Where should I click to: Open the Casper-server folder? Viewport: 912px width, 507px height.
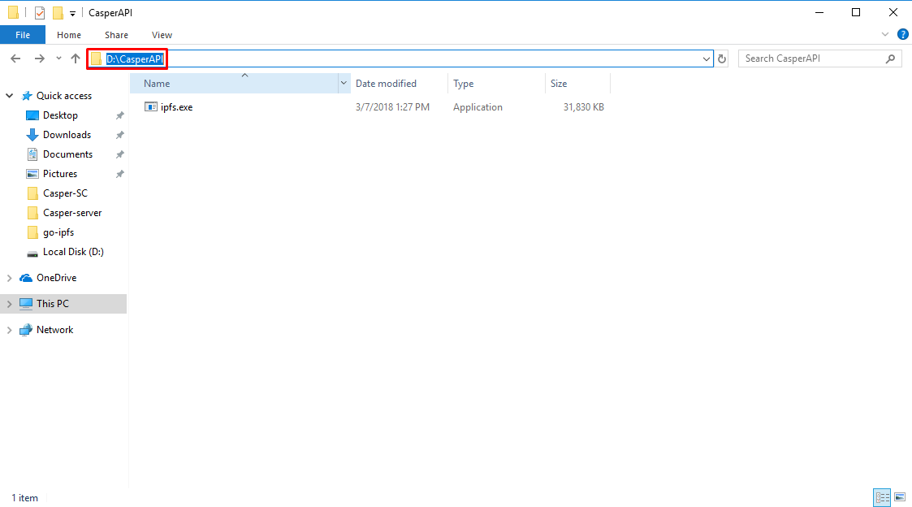[72, 212]
